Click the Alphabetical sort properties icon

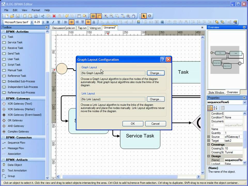(x=215, y=108)
